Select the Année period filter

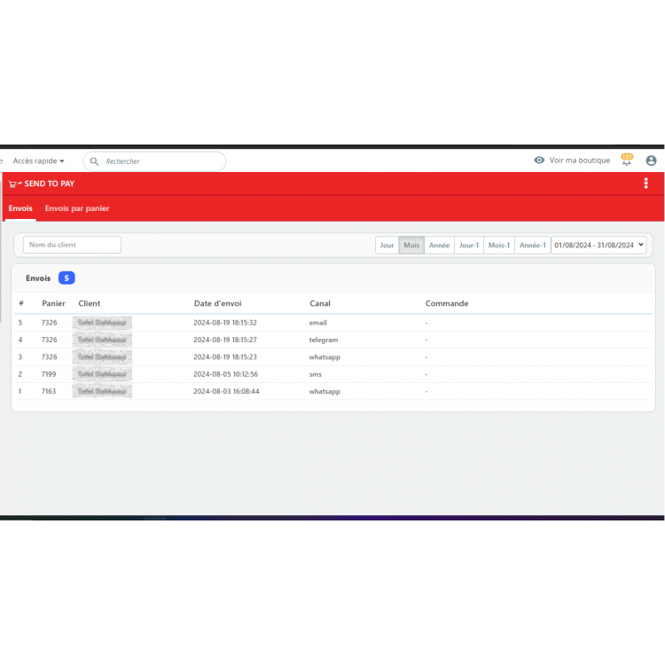point(439,245)
